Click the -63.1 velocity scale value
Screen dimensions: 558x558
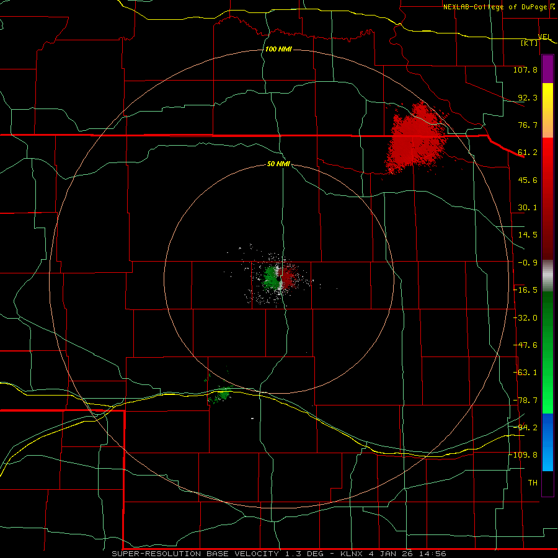[x=525, y=373]
